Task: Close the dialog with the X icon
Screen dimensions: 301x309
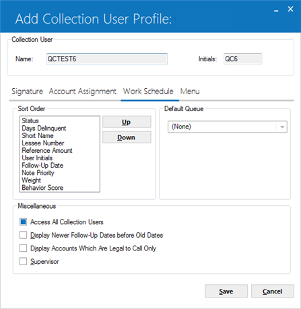Action: point(290,9)
